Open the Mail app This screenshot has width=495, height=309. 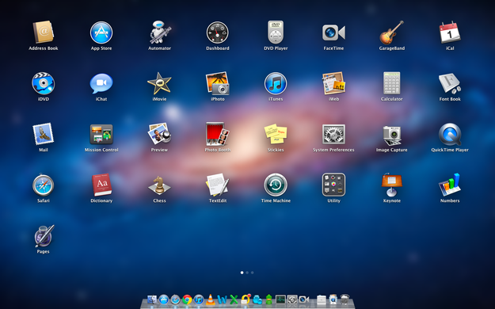44,134
